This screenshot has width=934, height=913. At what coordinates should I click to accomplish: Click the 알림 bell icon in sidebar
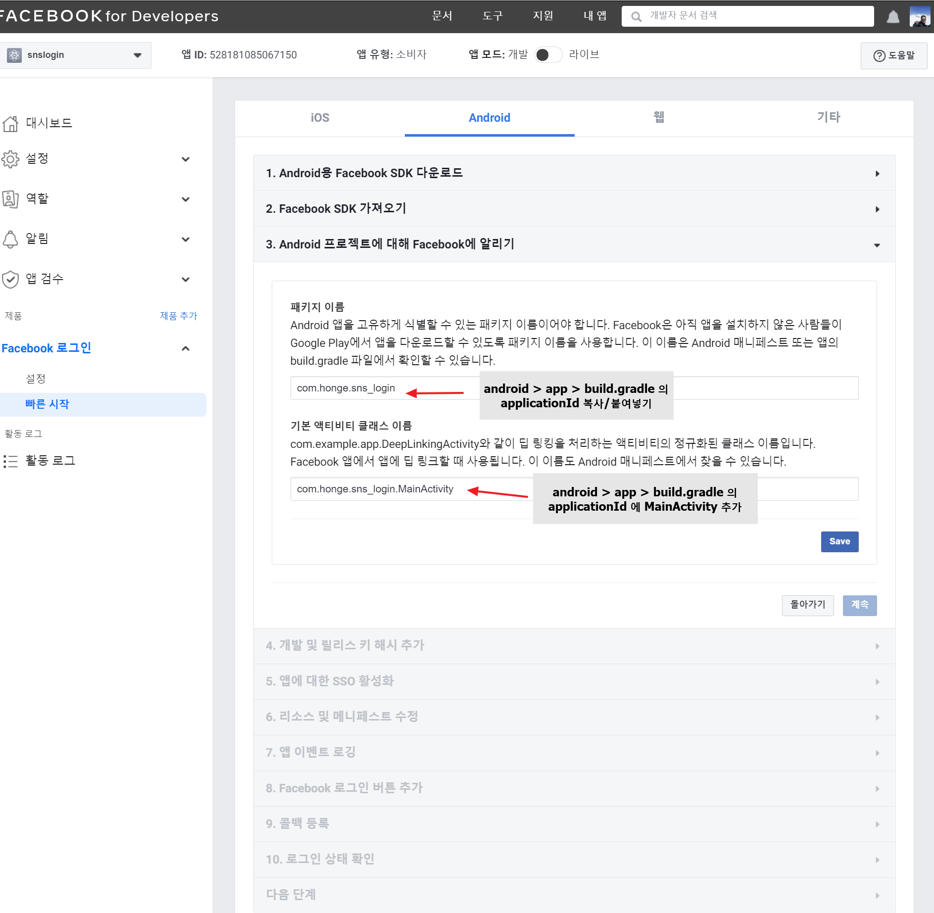[x=10, y=239]
